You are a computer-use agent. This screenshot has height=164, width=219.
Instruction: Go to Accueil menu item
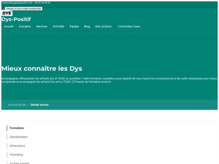pos(9,26)
